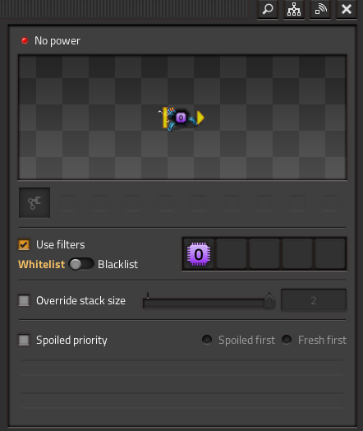
Task: Uncheck the Use filters checkbox
Action: (24, 244)
